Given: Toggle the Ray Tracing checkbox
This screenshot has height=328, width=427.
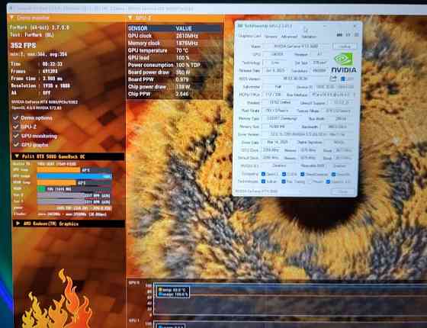Looking at the screenshot, I should pyautogui.click(x=284, y=182).
